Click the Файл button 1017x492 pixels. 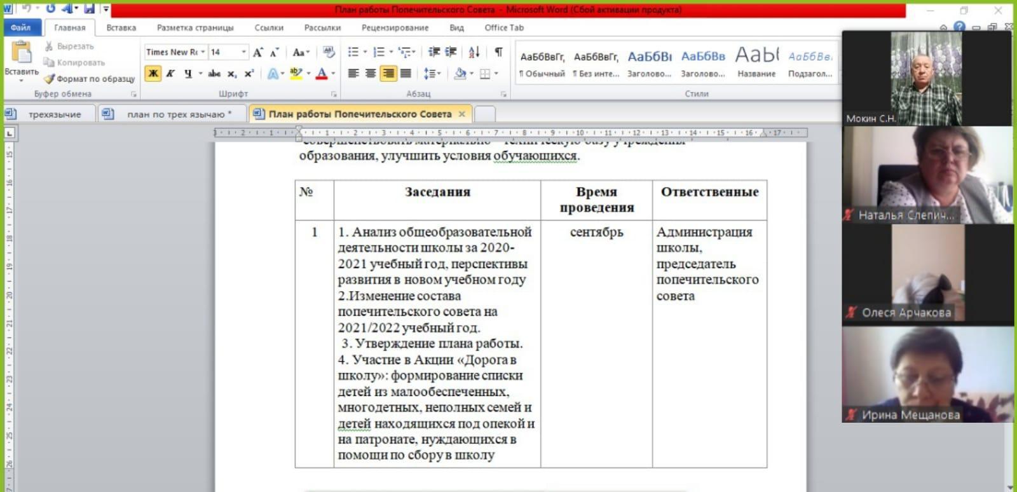(21, 27)
